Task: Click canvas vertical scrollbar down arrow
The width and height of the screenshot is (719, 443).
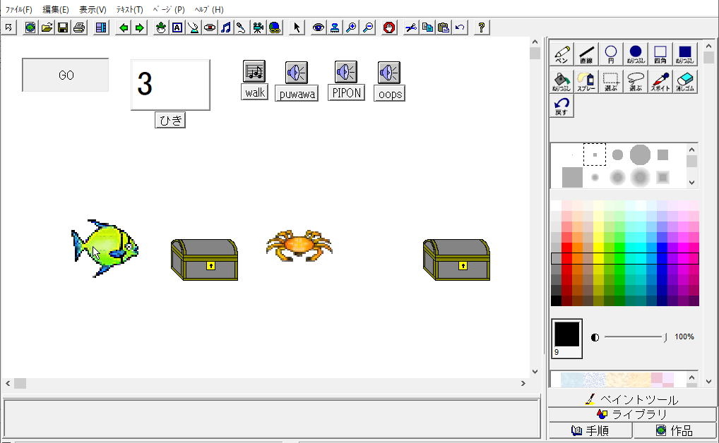Action: [x=535, y=372]
